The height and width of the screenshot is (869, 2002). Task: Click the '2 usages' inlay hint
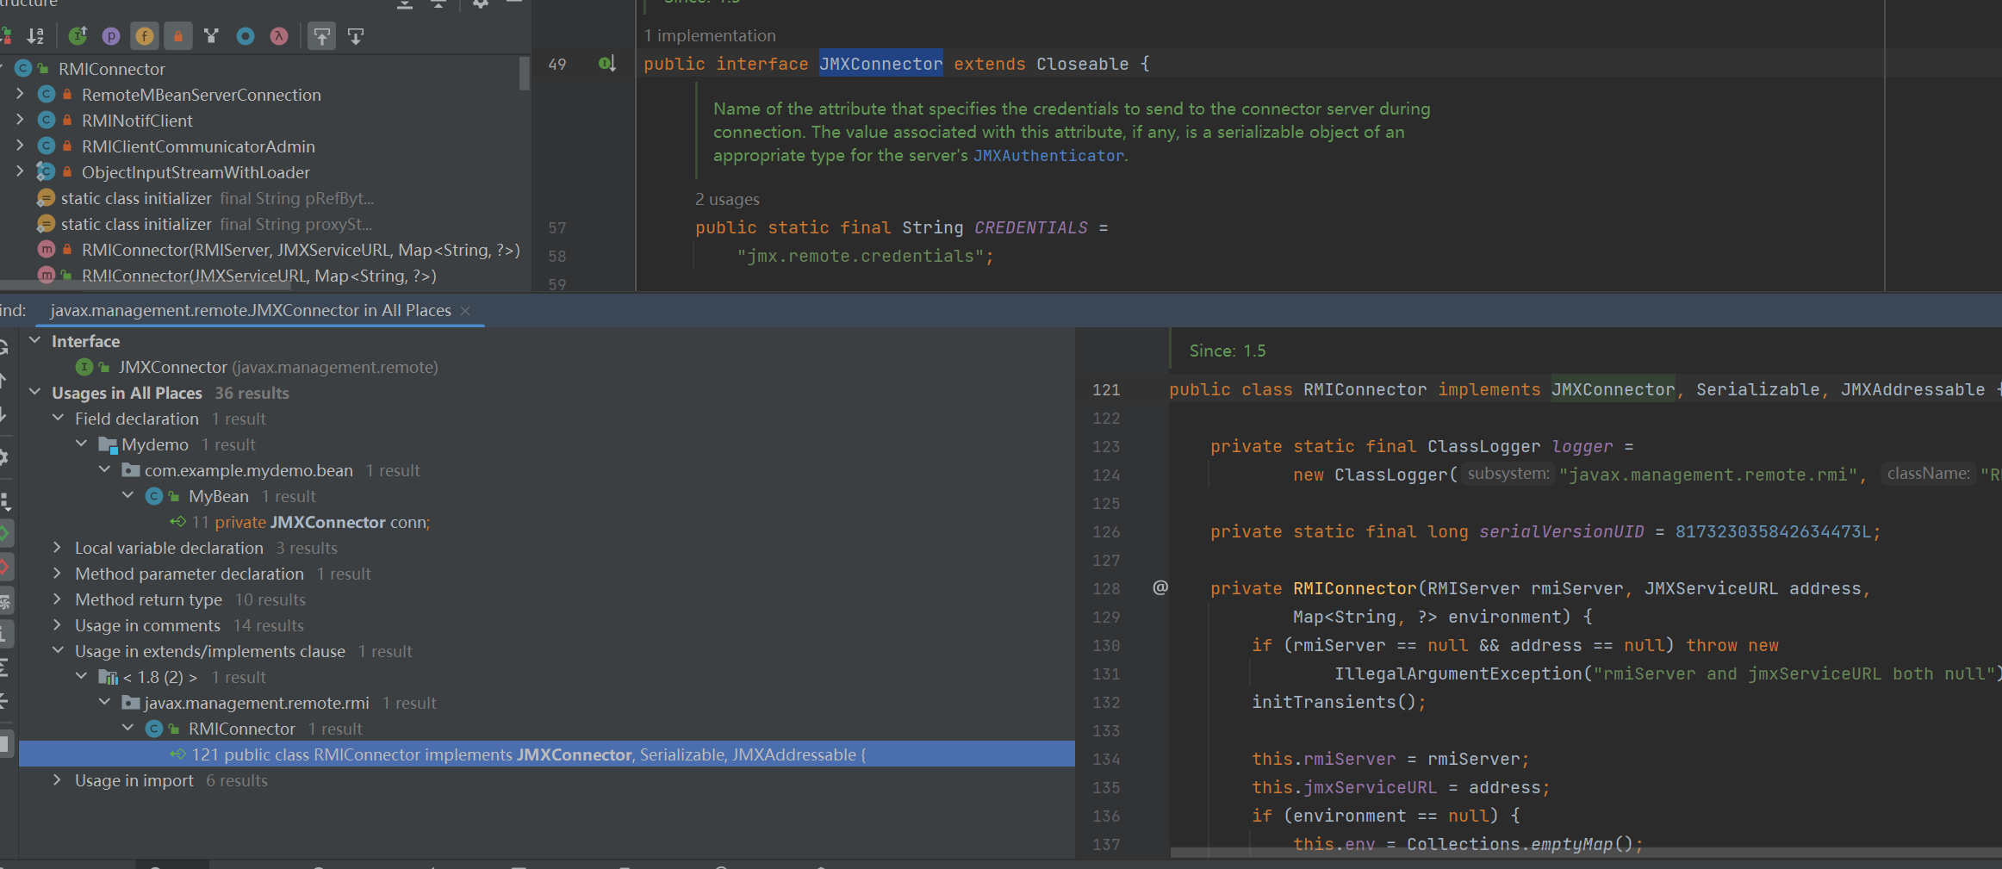pyautogui.click(x=727, y=199)
